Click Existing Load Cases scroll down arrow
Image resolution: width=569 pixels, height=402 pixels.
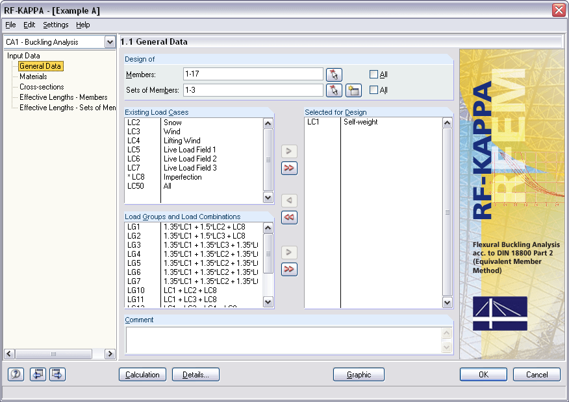pos(268,198)
